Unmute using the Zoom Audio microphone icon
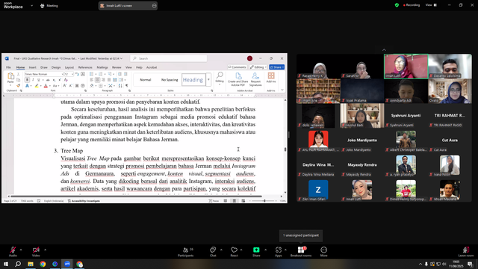Screen dimensions: 478x269 point(13,250)
